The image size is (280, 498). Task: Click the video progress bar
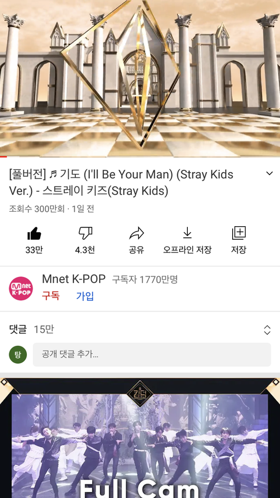[140, 157]
